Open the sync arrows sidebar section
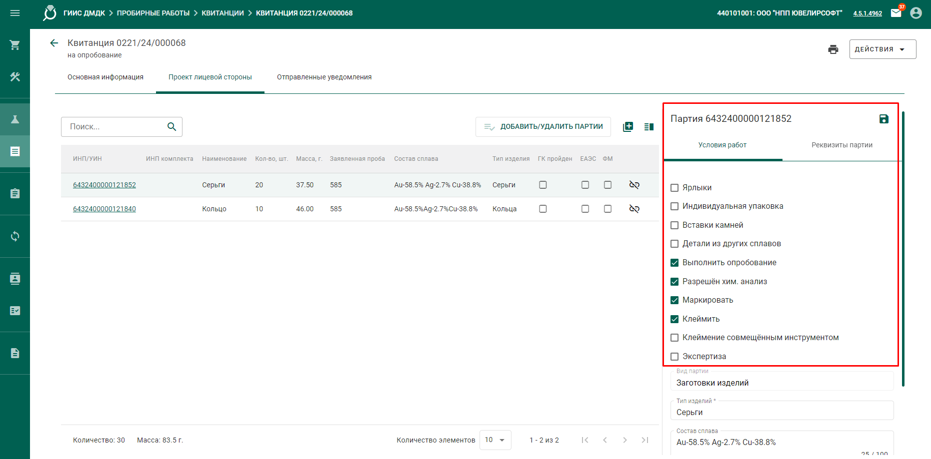Image resolution: width=931 pixels, height=459 pixels. [x=15, y=236]
